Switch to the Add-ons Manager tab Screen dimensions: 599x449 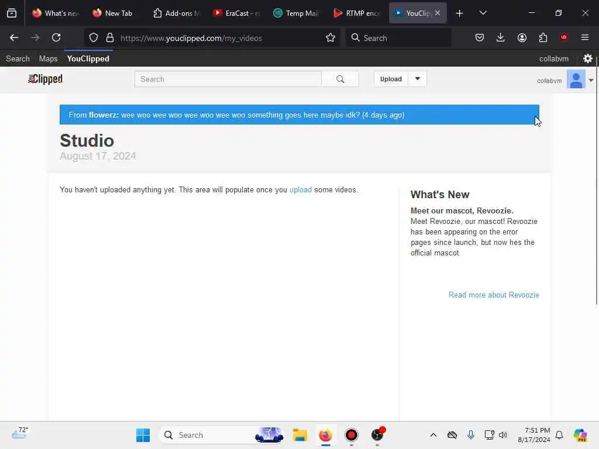pos(176,13)
